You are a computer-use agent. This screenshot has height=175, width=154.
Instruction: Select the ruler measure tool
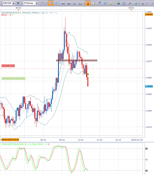(112, 3)
